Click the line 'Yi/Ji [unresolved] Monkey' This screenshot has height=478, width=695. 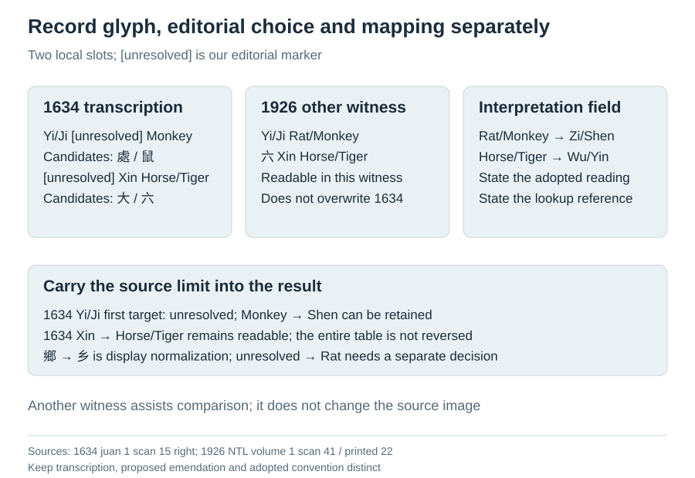pos(118,136)
